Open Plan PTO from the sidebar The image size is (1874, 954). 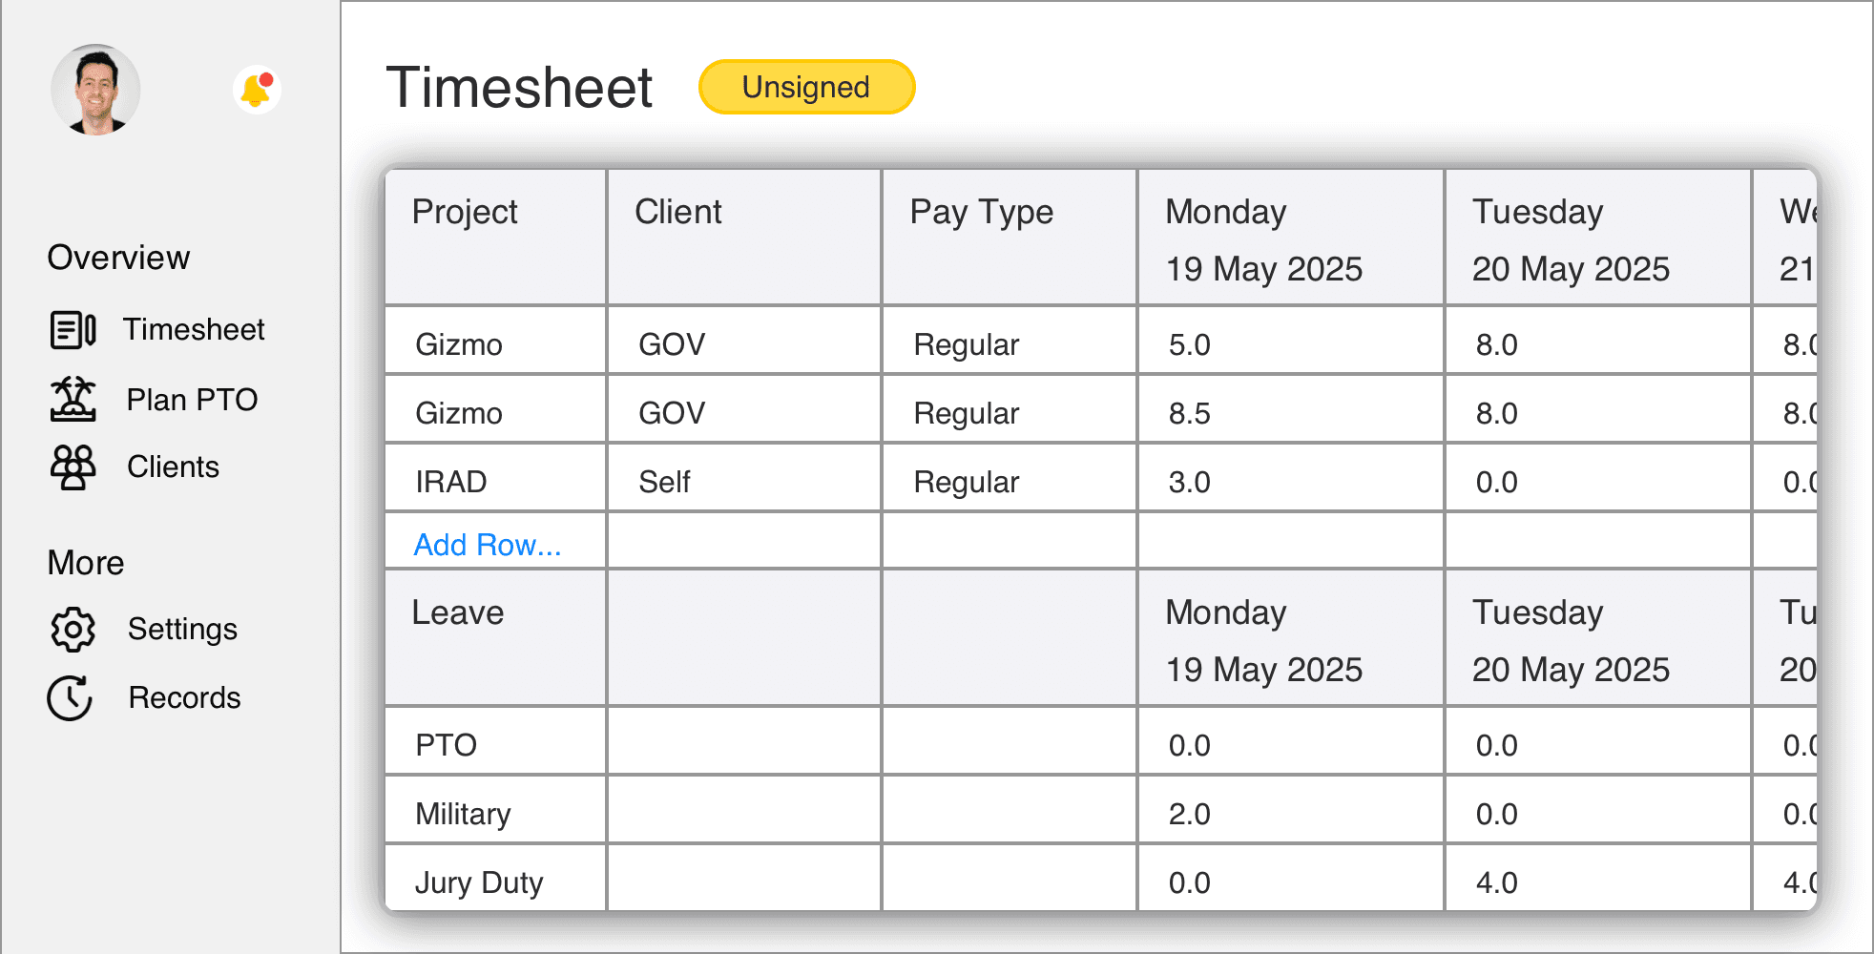pyautogui.click(x=192, y=400)
